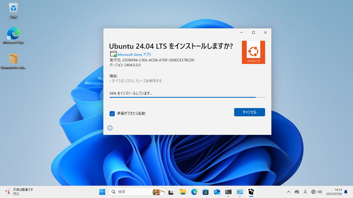This screenshot has height=198, width=353.
Task: Open the monitor-icon app on taskbar
Action: click(240, 192)
